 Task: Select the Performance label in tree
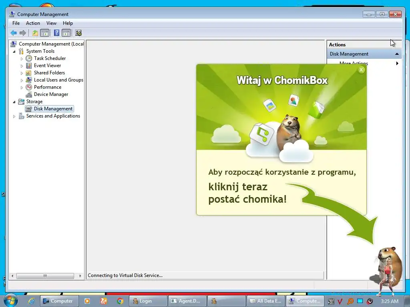coord(48,87)
